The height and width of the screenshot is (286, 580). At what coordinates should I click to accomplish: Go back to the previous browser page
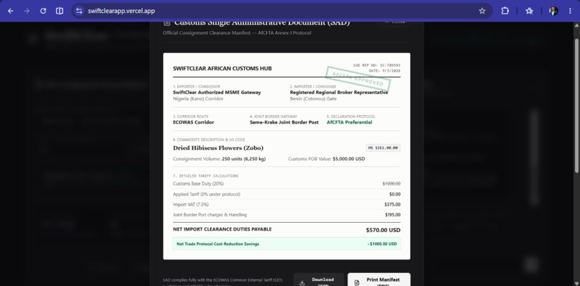coord(10,11)
